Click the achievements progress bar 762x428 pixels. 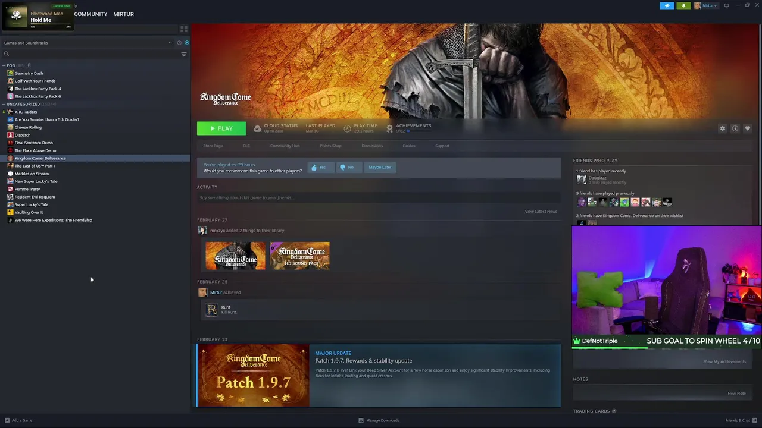(419, 131)
